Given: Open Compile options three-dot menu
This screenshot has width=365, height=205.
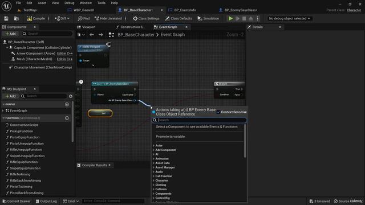Looking at the screenshot, I should coord(48,18).
